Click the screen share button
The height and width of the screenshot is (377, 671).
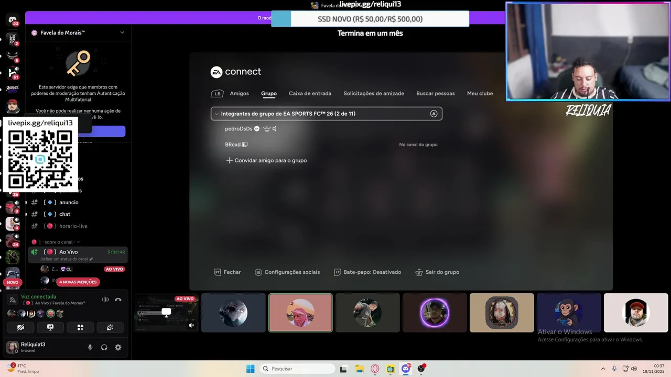(x=50, y=327)
